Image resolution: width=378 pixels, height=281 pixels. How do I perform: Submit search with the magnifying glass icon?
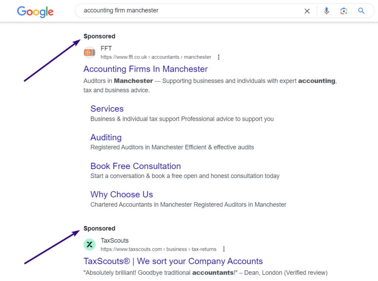361,11
